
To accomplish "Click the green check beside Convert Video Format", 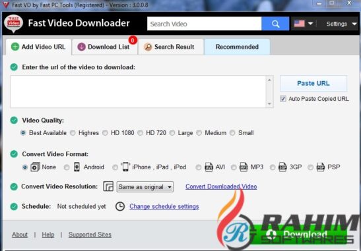I will coord(14,154).
